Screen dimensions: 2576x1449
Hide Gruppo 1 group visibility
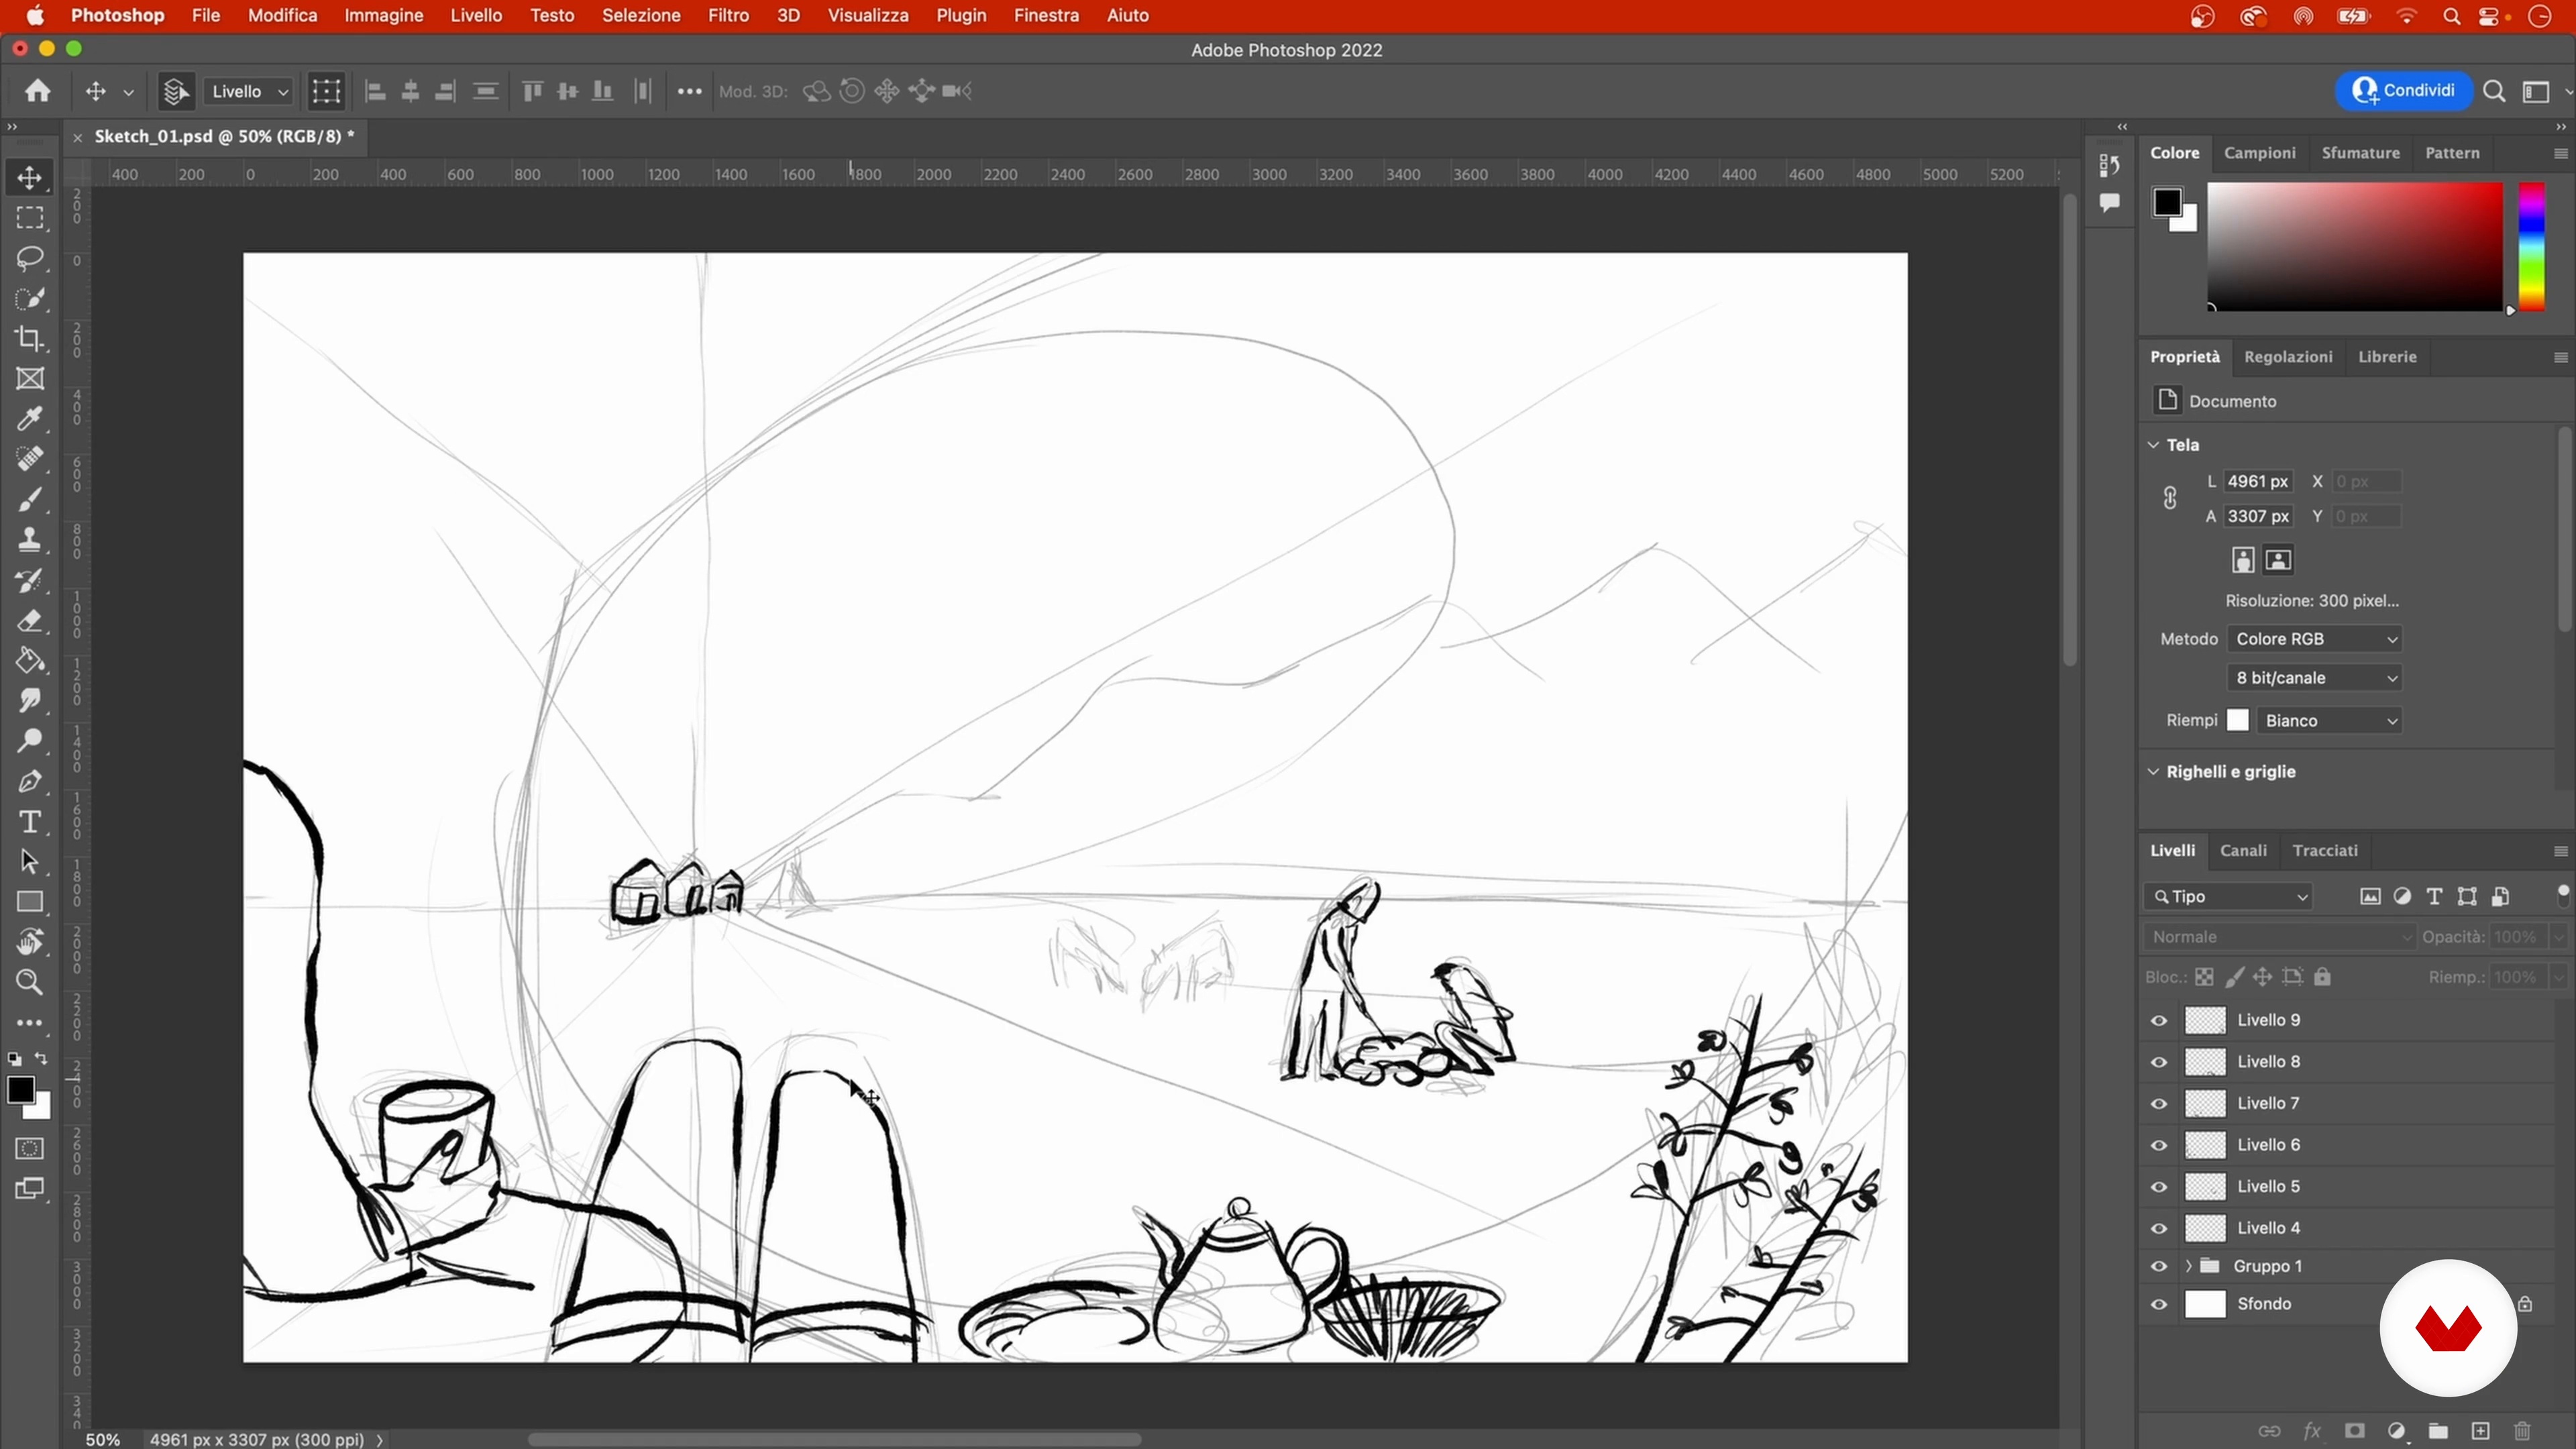(2159, 1266)
